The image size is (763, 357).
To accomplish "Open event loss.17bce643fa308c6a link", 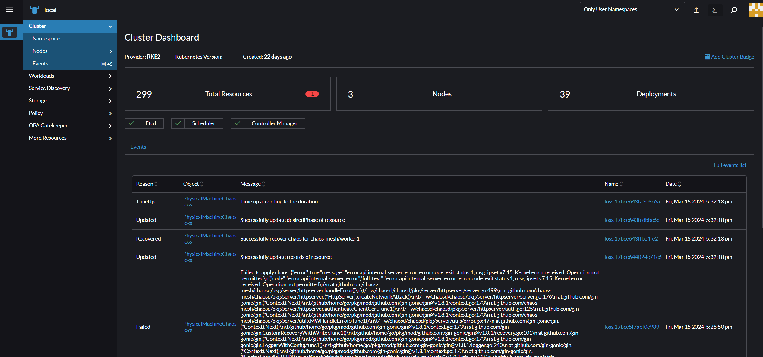I will (x=632, y=202).
